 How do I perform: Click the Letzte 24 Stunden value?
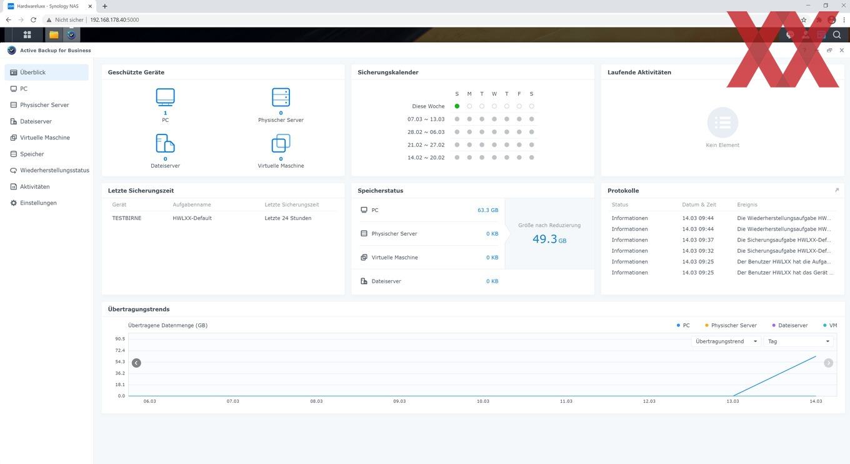click(x=288, y=218)
